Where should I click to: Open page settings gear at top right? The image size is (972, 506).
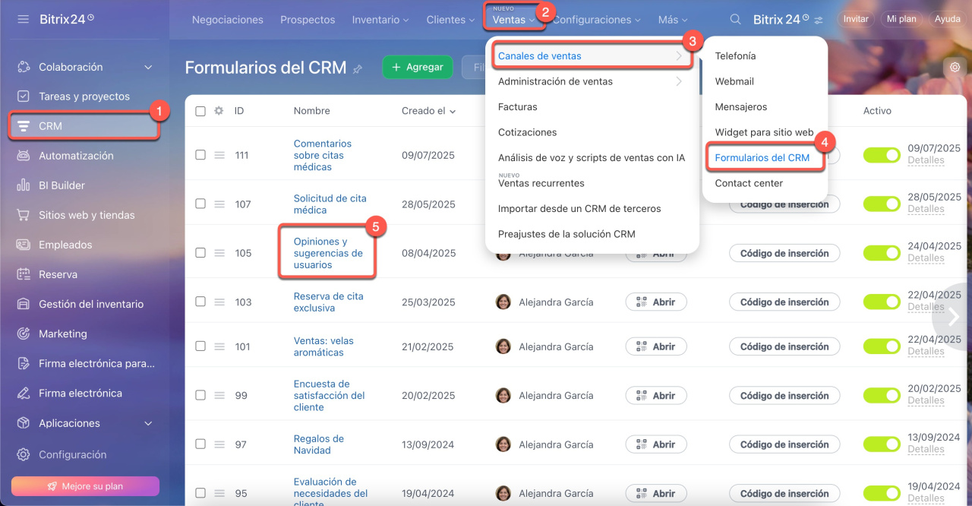tap(955, 68)
